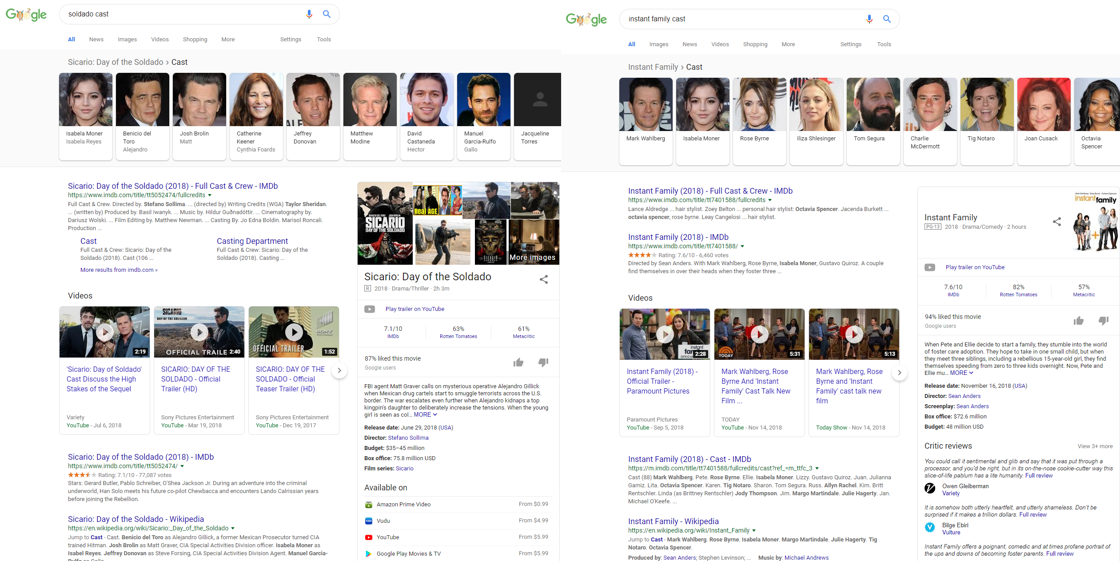The width and height of the screenshot is (1120, 561).
Task: Open the More menu on soldado search
Action: [x=228, y=40]
